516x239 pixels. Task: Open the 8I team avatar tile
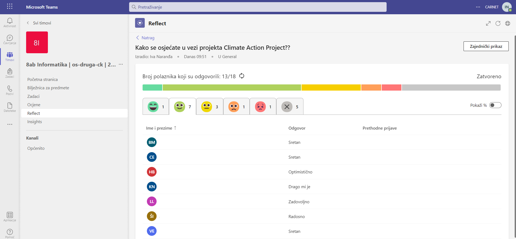pos(37,42)
